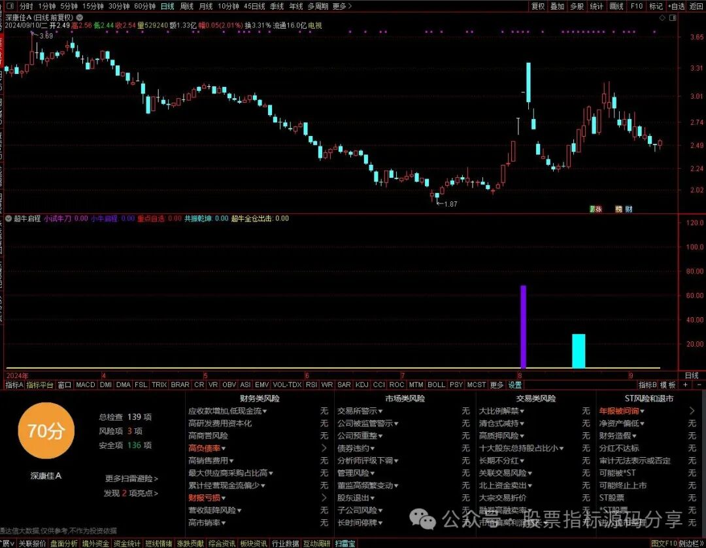Open the 扫雷宝 bottom tab

pyautogui.click(x=345, y=543)
